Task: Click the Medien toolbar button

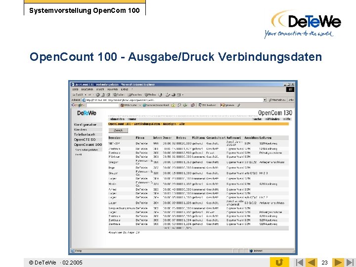Action: click(150, 94)
